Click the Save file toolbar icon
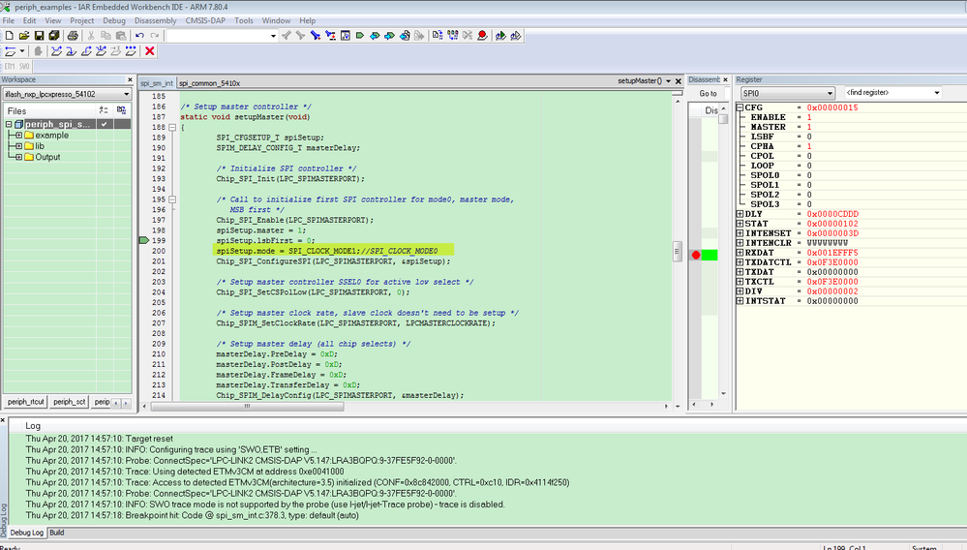The height and width of the screenshot is (550, 967). point(40,36)
